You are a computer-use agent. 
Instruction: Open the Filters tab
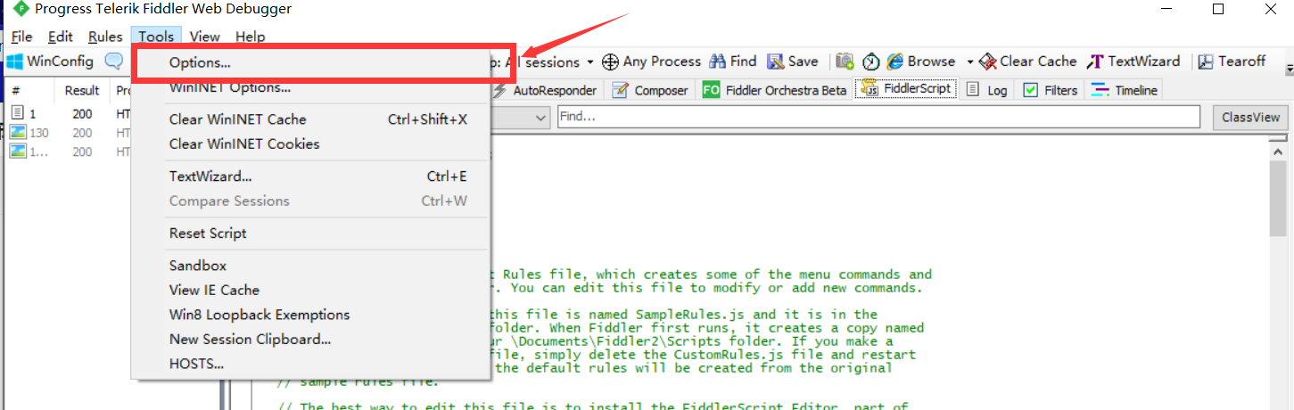(1050, 90)
